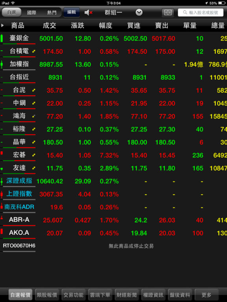This screenshot has height=302, width=227.
Task: Tap the iPad Wi-Fi status icon
Action: [13, 3]
